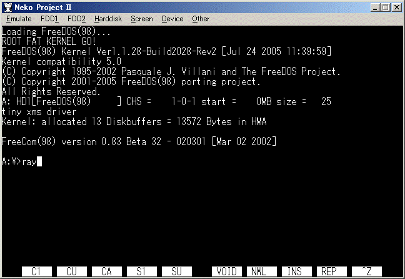Click the S1 function key label
405x279 pixels.
tap(141, 271)
